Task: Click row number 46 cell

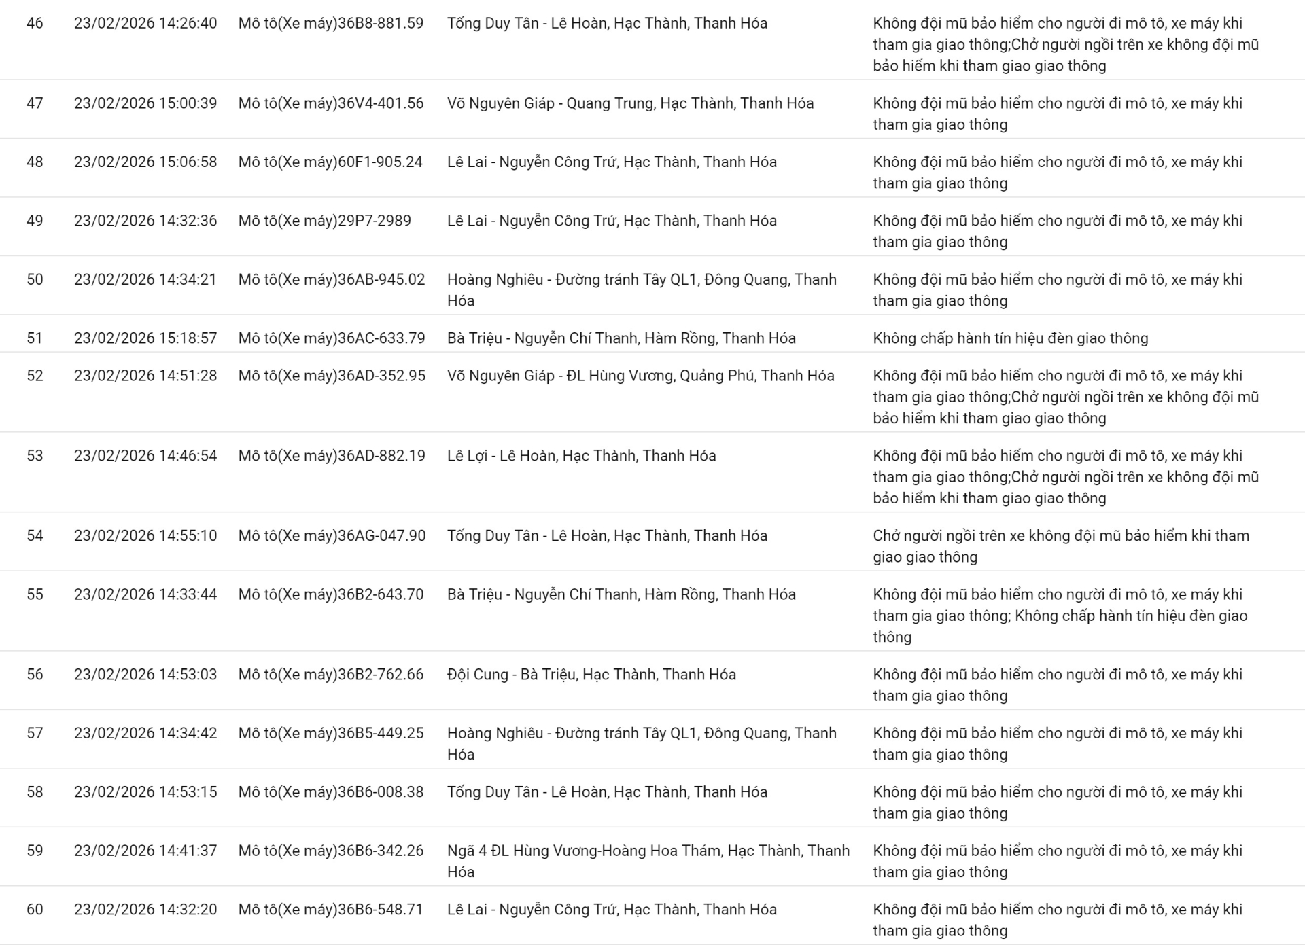Action: [x=35, y=23]
